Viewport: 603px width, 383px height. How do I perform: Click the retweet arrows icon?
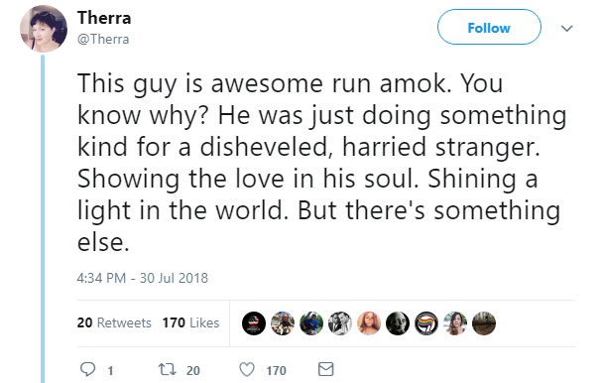[x=168, y=369]
